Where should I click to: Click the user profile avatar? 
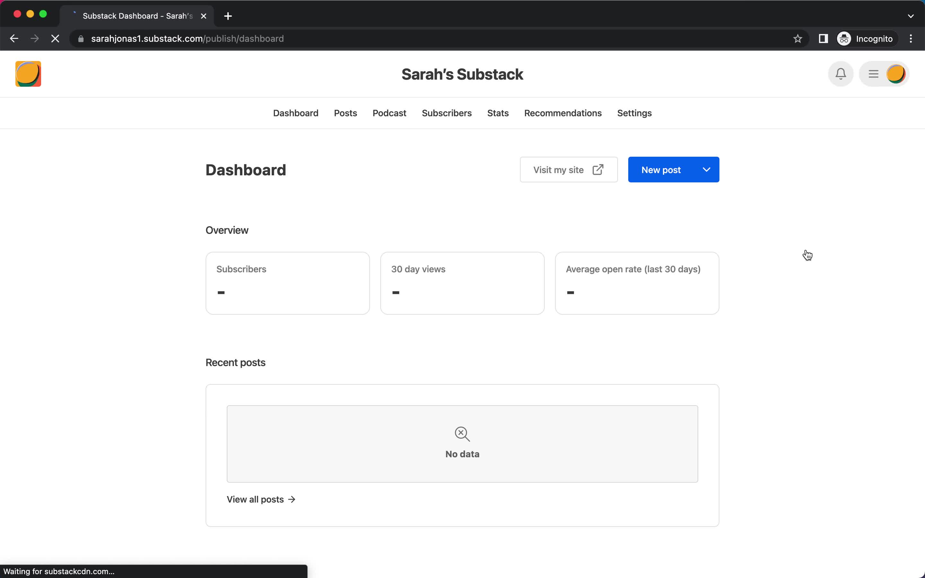click(x=895, y=74)
